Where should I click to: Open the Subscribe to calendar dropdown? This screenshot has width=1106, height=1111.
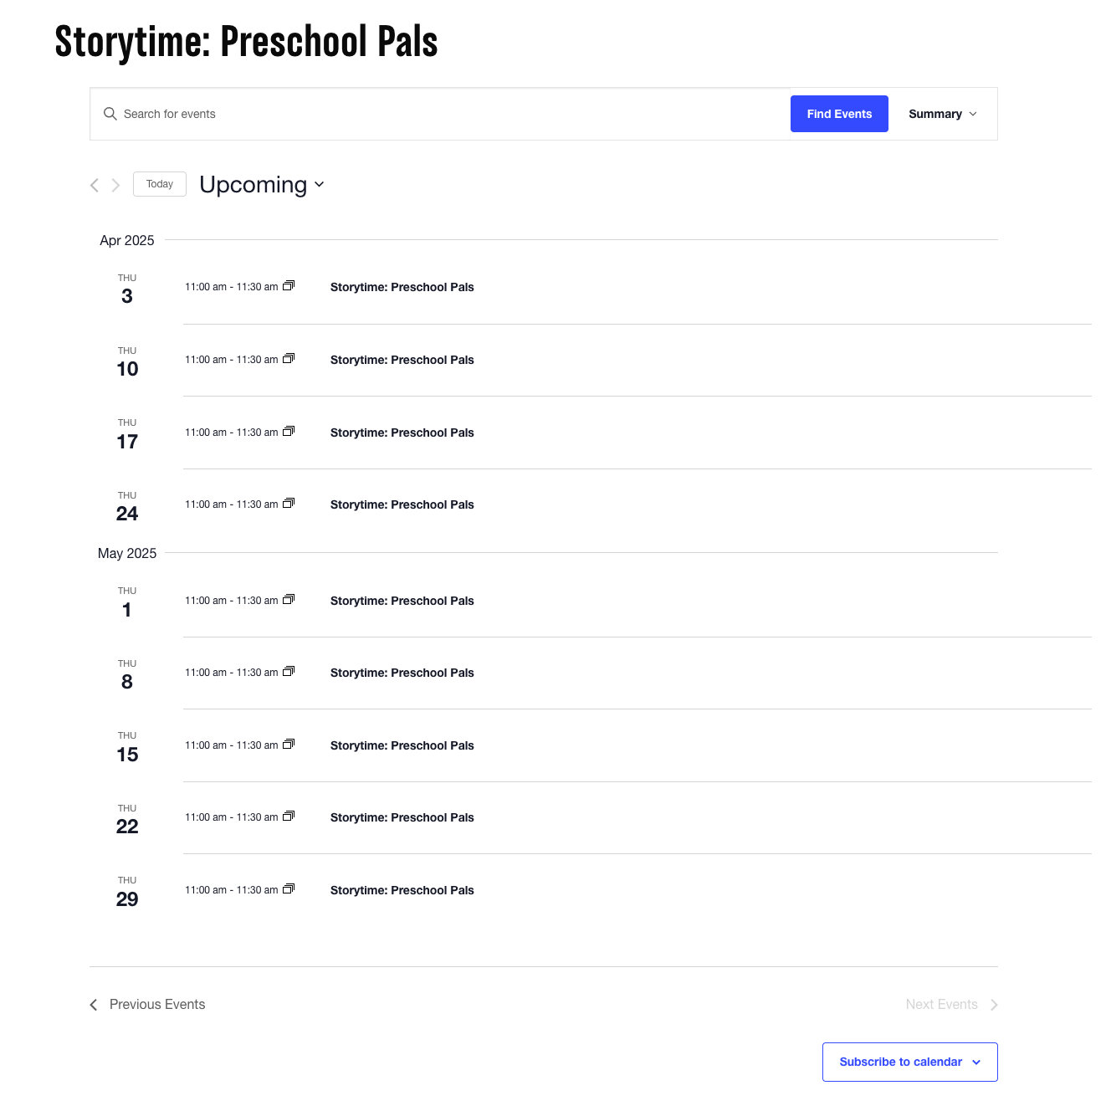coord(909,1062)
